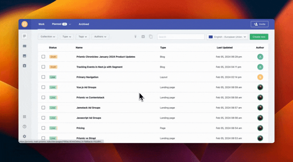This screenshot has height=162, width=293.
Task: Open the Vue.js Ad Groups document
Action: point(86,87)
